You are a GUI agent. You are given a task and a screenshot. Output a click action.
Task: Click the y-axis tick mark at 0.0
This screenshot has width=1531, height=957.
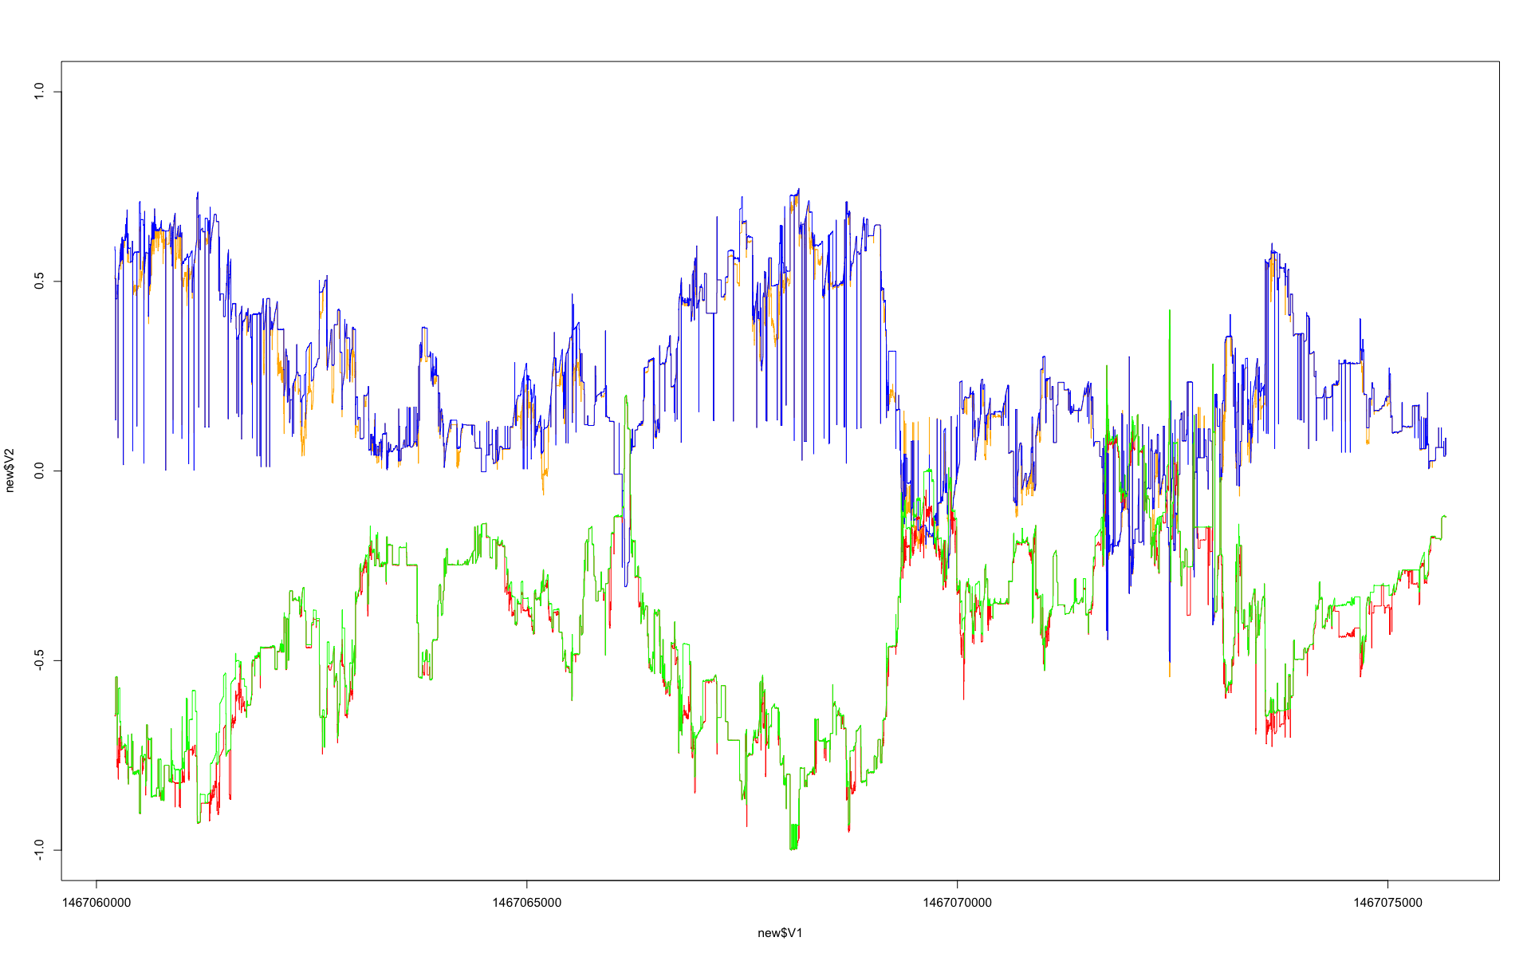pyautogui.click(x=57, y=471)
